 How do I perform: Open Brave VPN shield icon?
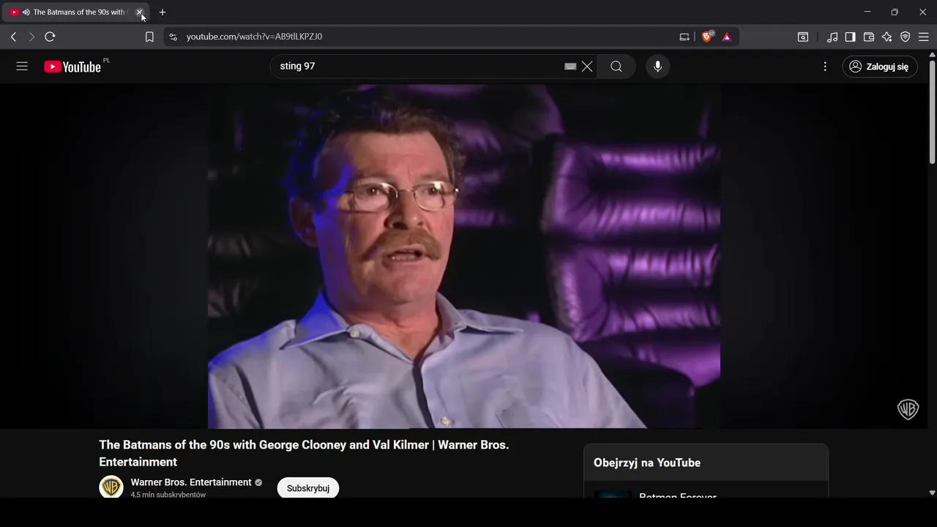point(906,37)
